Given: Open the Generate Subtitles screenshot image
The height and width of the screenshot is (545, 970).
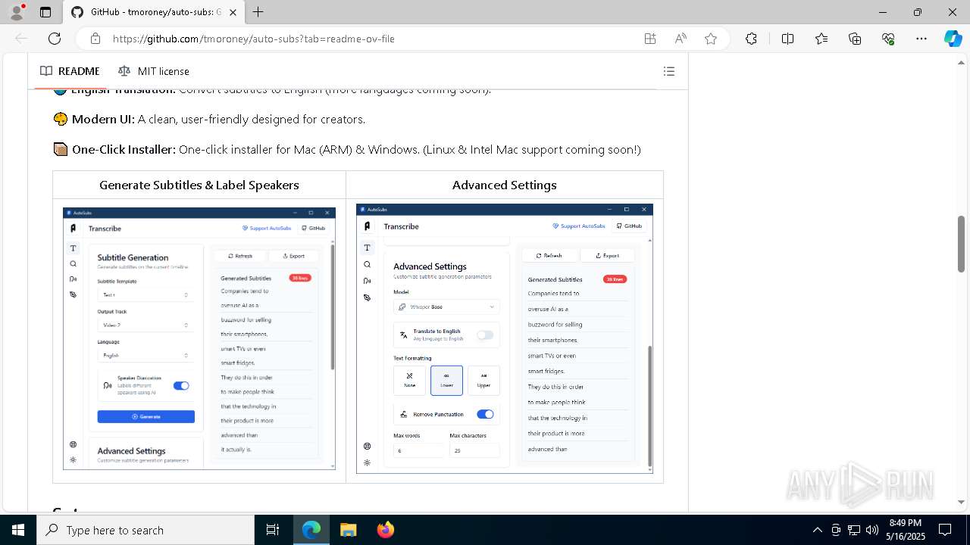Looking at the screenshot, I should click(199, 338).
